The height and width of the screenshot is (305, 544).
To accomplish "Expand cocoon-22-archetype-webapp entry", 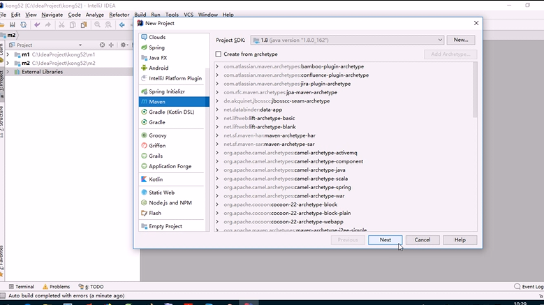I will click(x=217, y=222).
